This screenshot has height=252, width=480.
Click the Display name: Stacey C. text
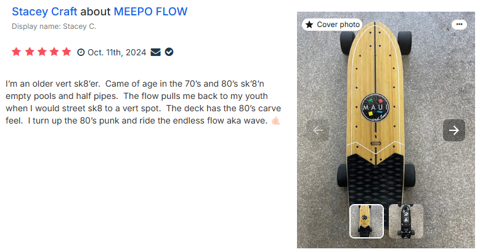54,26
